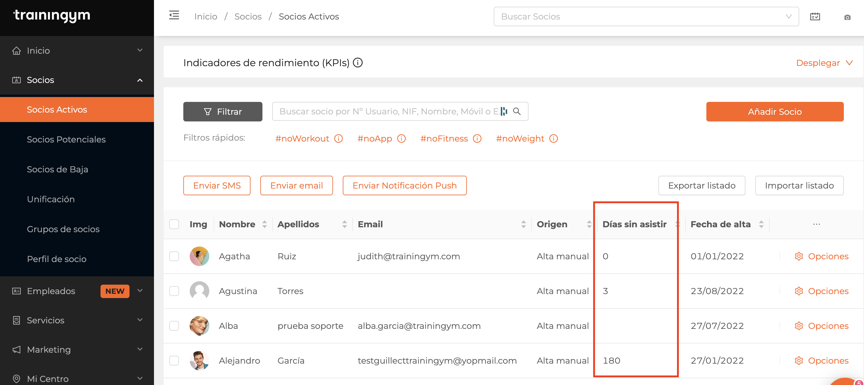The height and width of the screenshot is (385, 864).
Task: Go to Socios Activos in sidebar
Action: click(x=77, y=110)
